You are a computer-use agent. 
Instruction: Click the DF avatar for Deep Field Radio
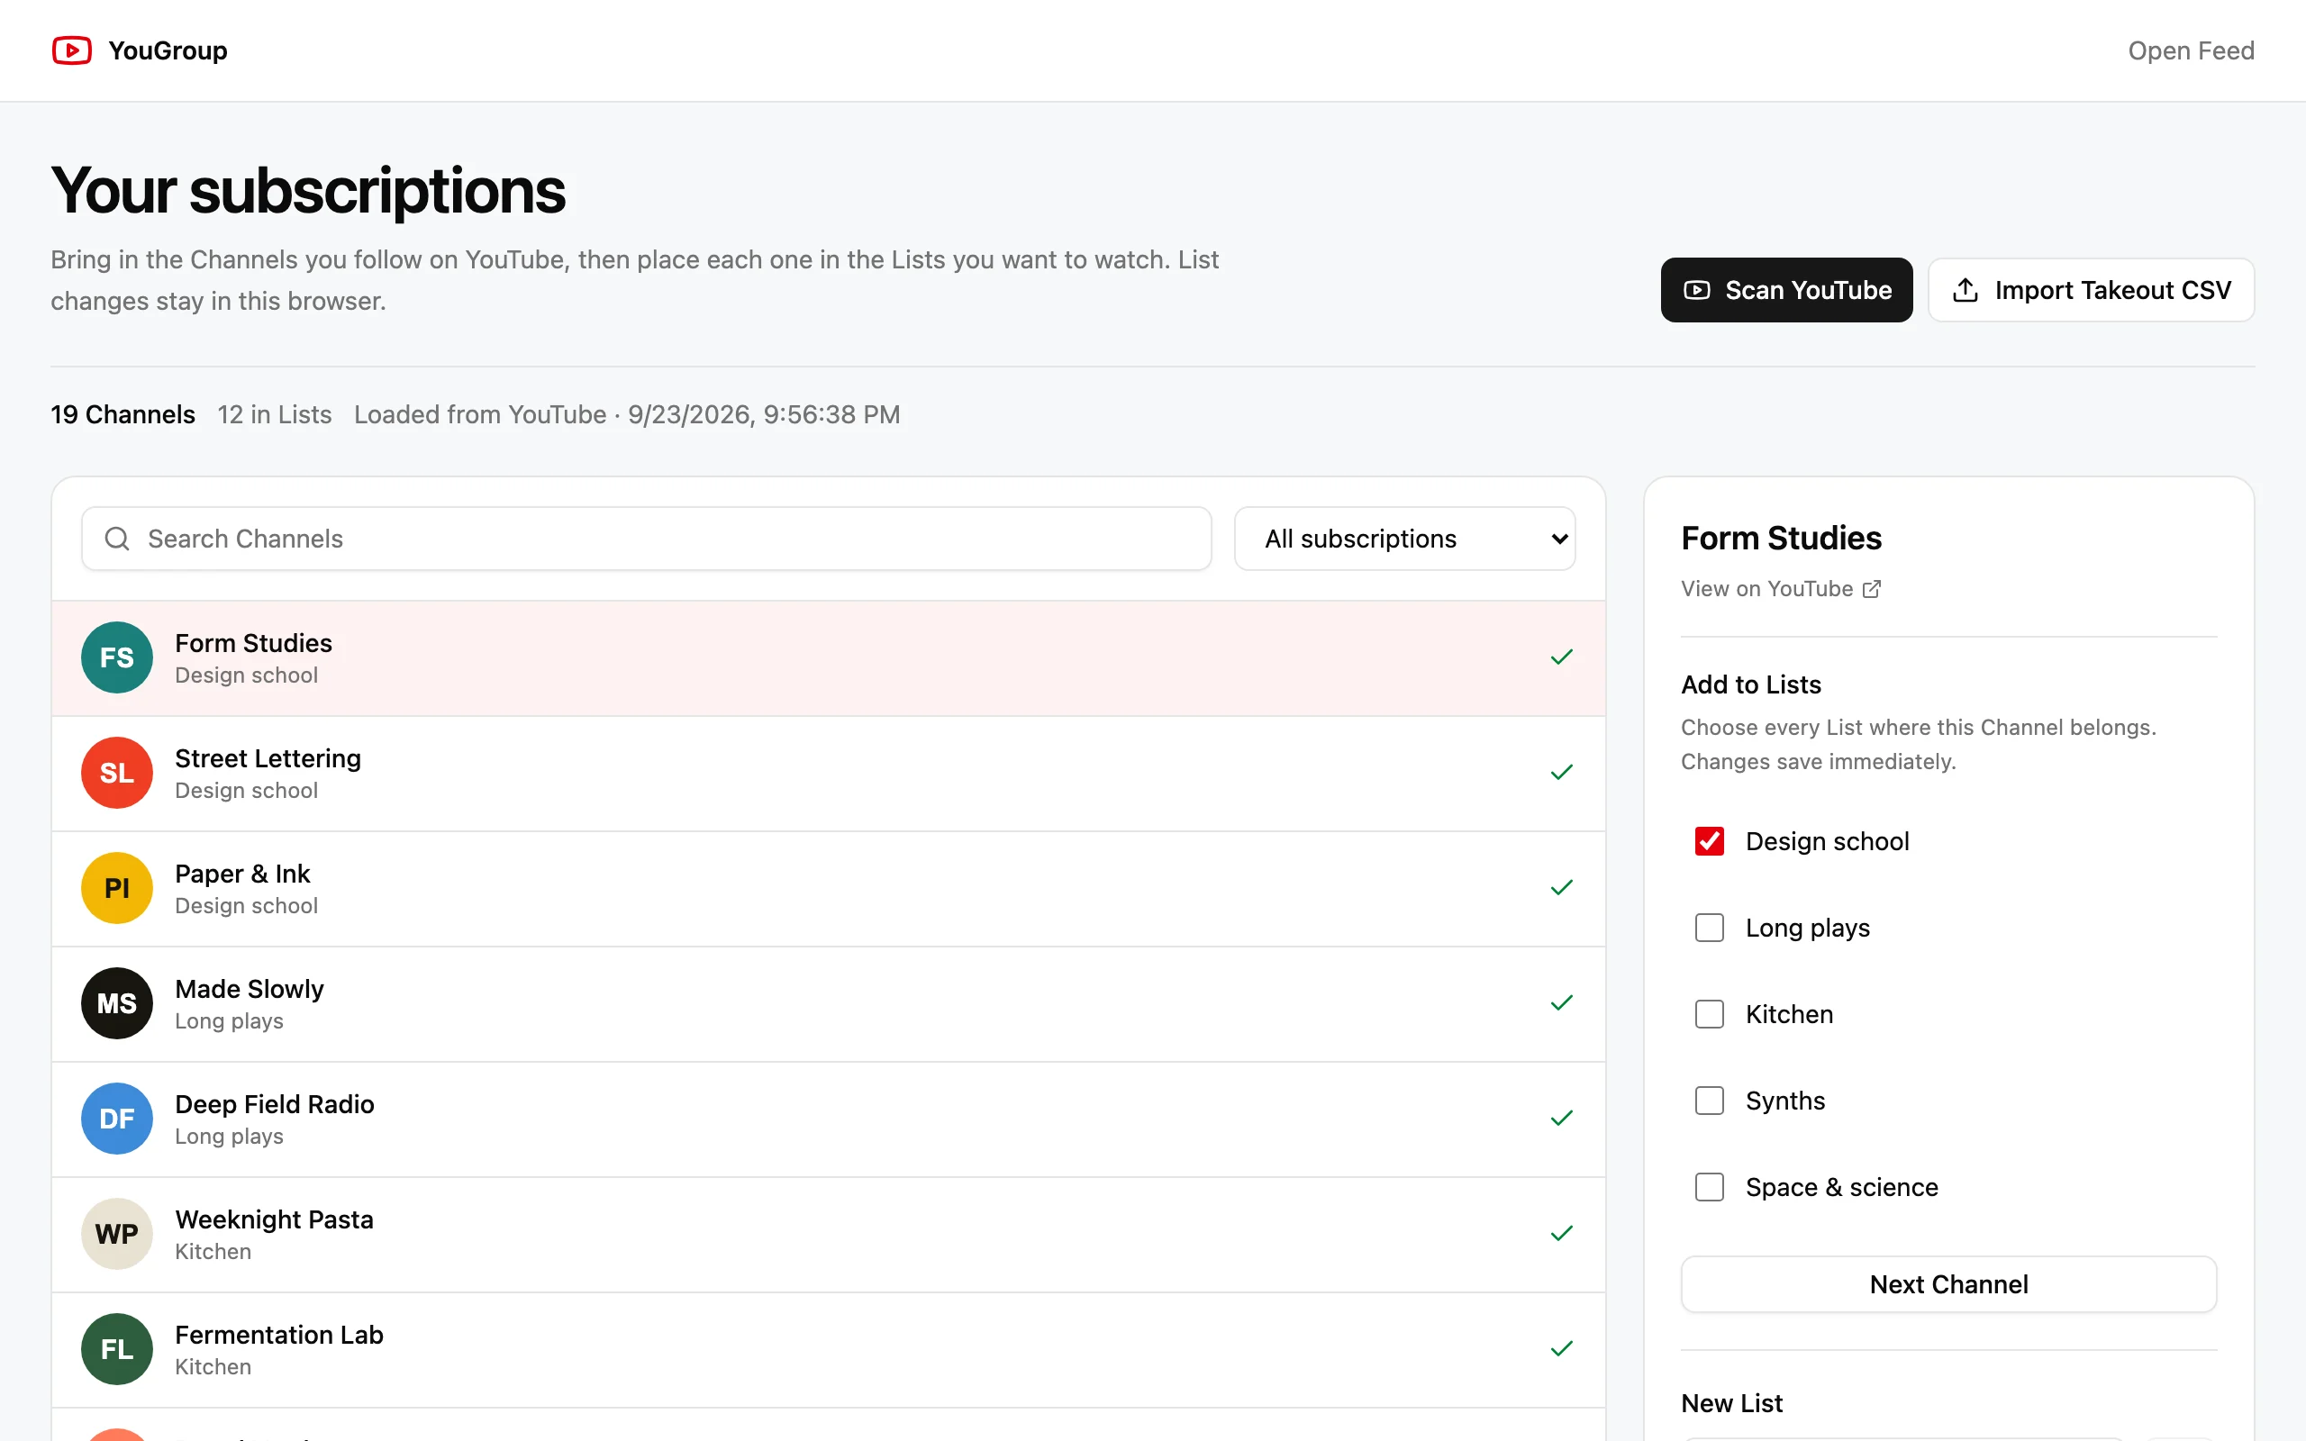pos(116,1119)
